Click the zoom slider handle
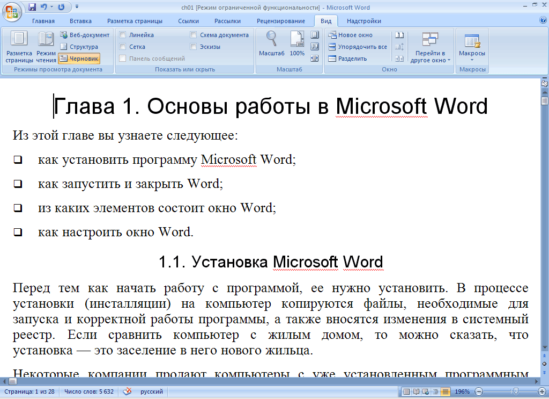The height and width of the screenshot is (399, 549). click(516, 391)
